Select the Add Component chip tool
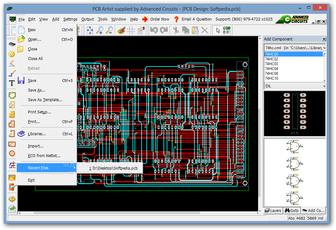Image resolution: width=336 pixels, height=230 pixels. [x=12, y=44]
